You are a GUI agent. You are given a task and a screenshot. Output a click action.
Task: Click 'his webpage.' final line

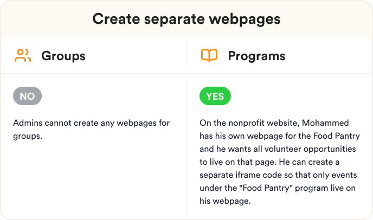[x=225, y=201]
